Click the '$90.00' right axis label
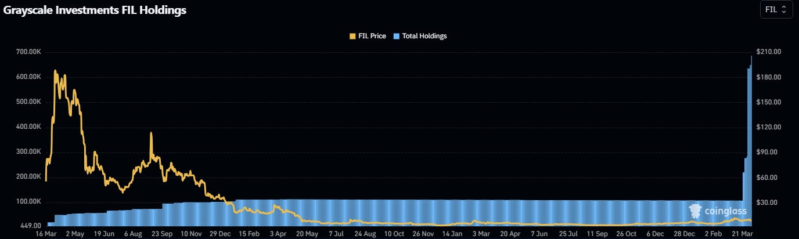This screenshot has height=239, width=799. click(x=766, y=152)
